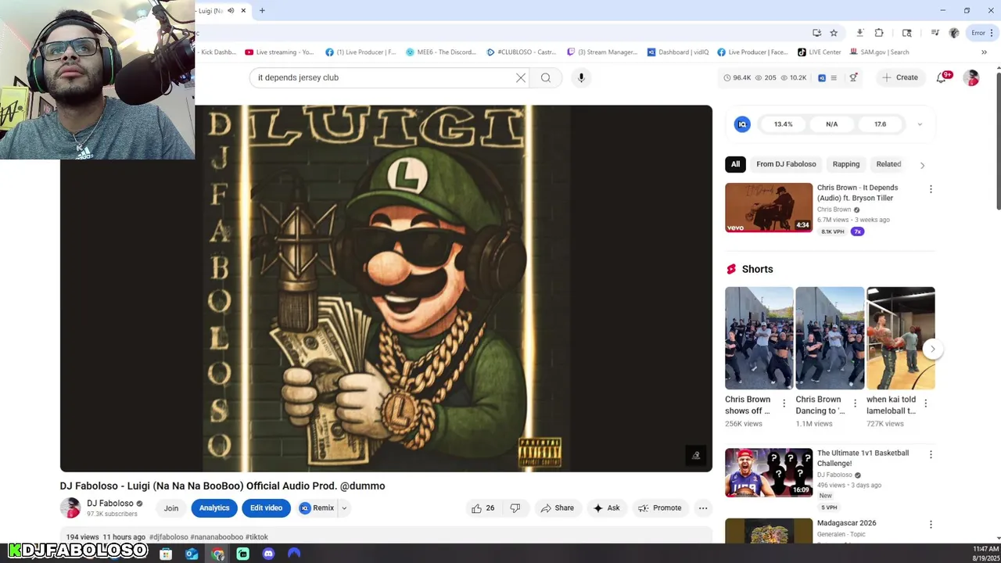
Task: Open Chris Brown It Depends video thumbnail
Action: (769, 207)
